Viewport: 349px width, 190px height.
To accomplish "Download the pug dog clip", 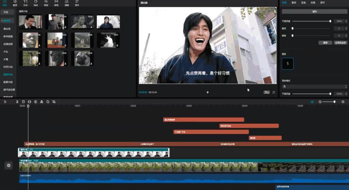I will (x=91, y=64).
